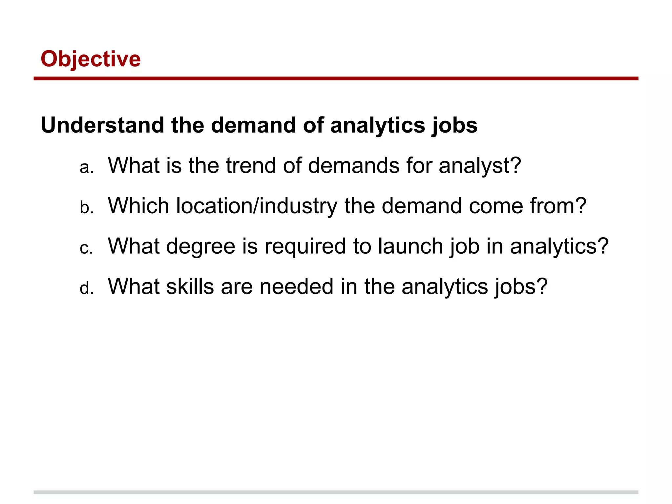Click the list marker "a."
Viewport: 672px width, 504px height.
87,168
